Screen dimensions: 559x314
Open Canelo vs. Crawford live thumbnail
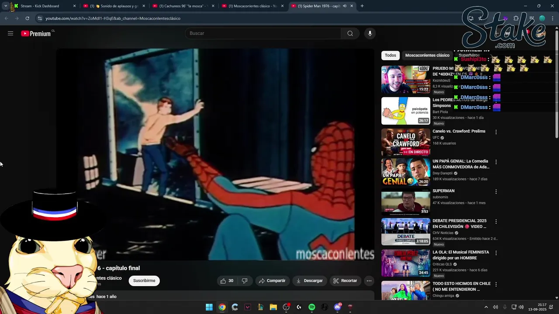pos(406,142)
